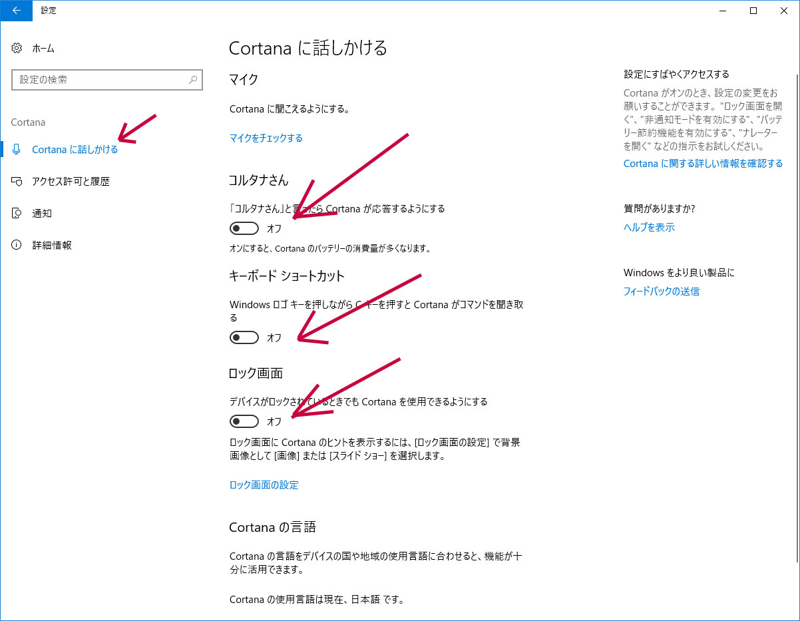Click the Cortana の使用言語は現在、日本語 です text
The image size is (800, 621).
pos(317,599)
